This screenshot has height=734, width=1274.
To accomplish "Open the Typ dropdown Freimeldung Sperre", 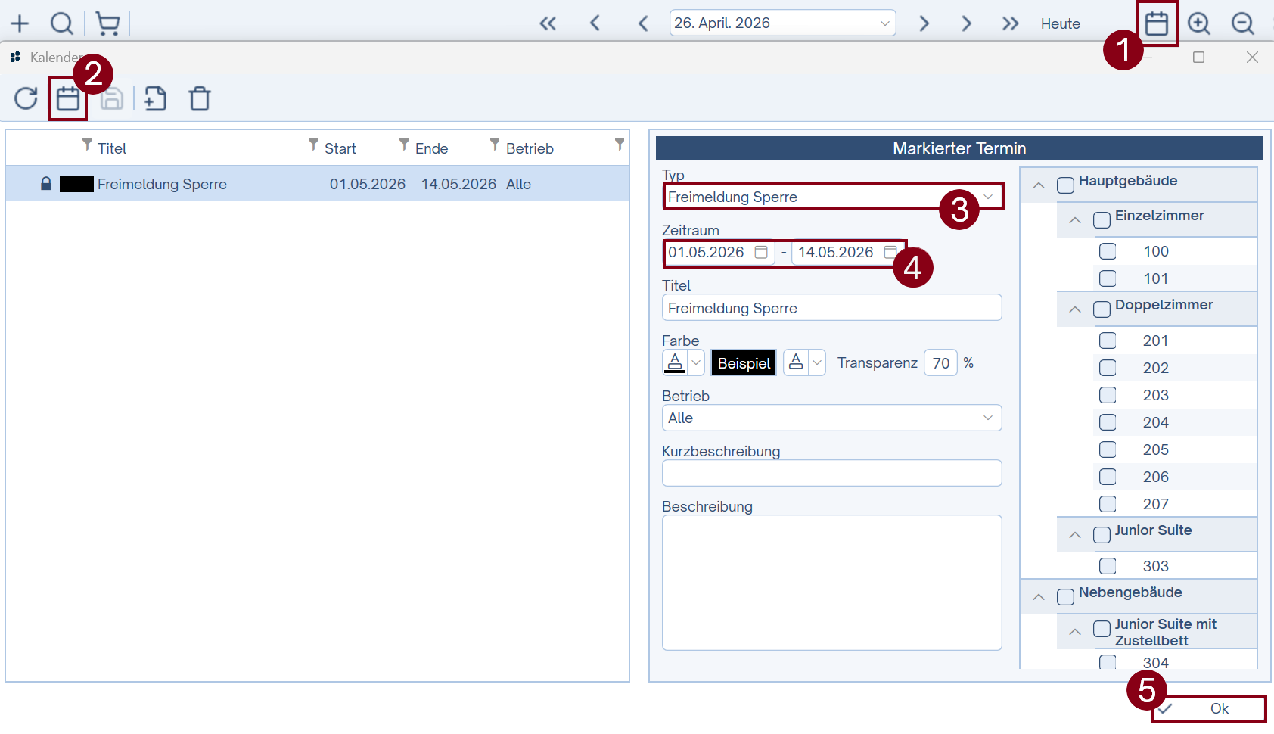I will [832, 197].
